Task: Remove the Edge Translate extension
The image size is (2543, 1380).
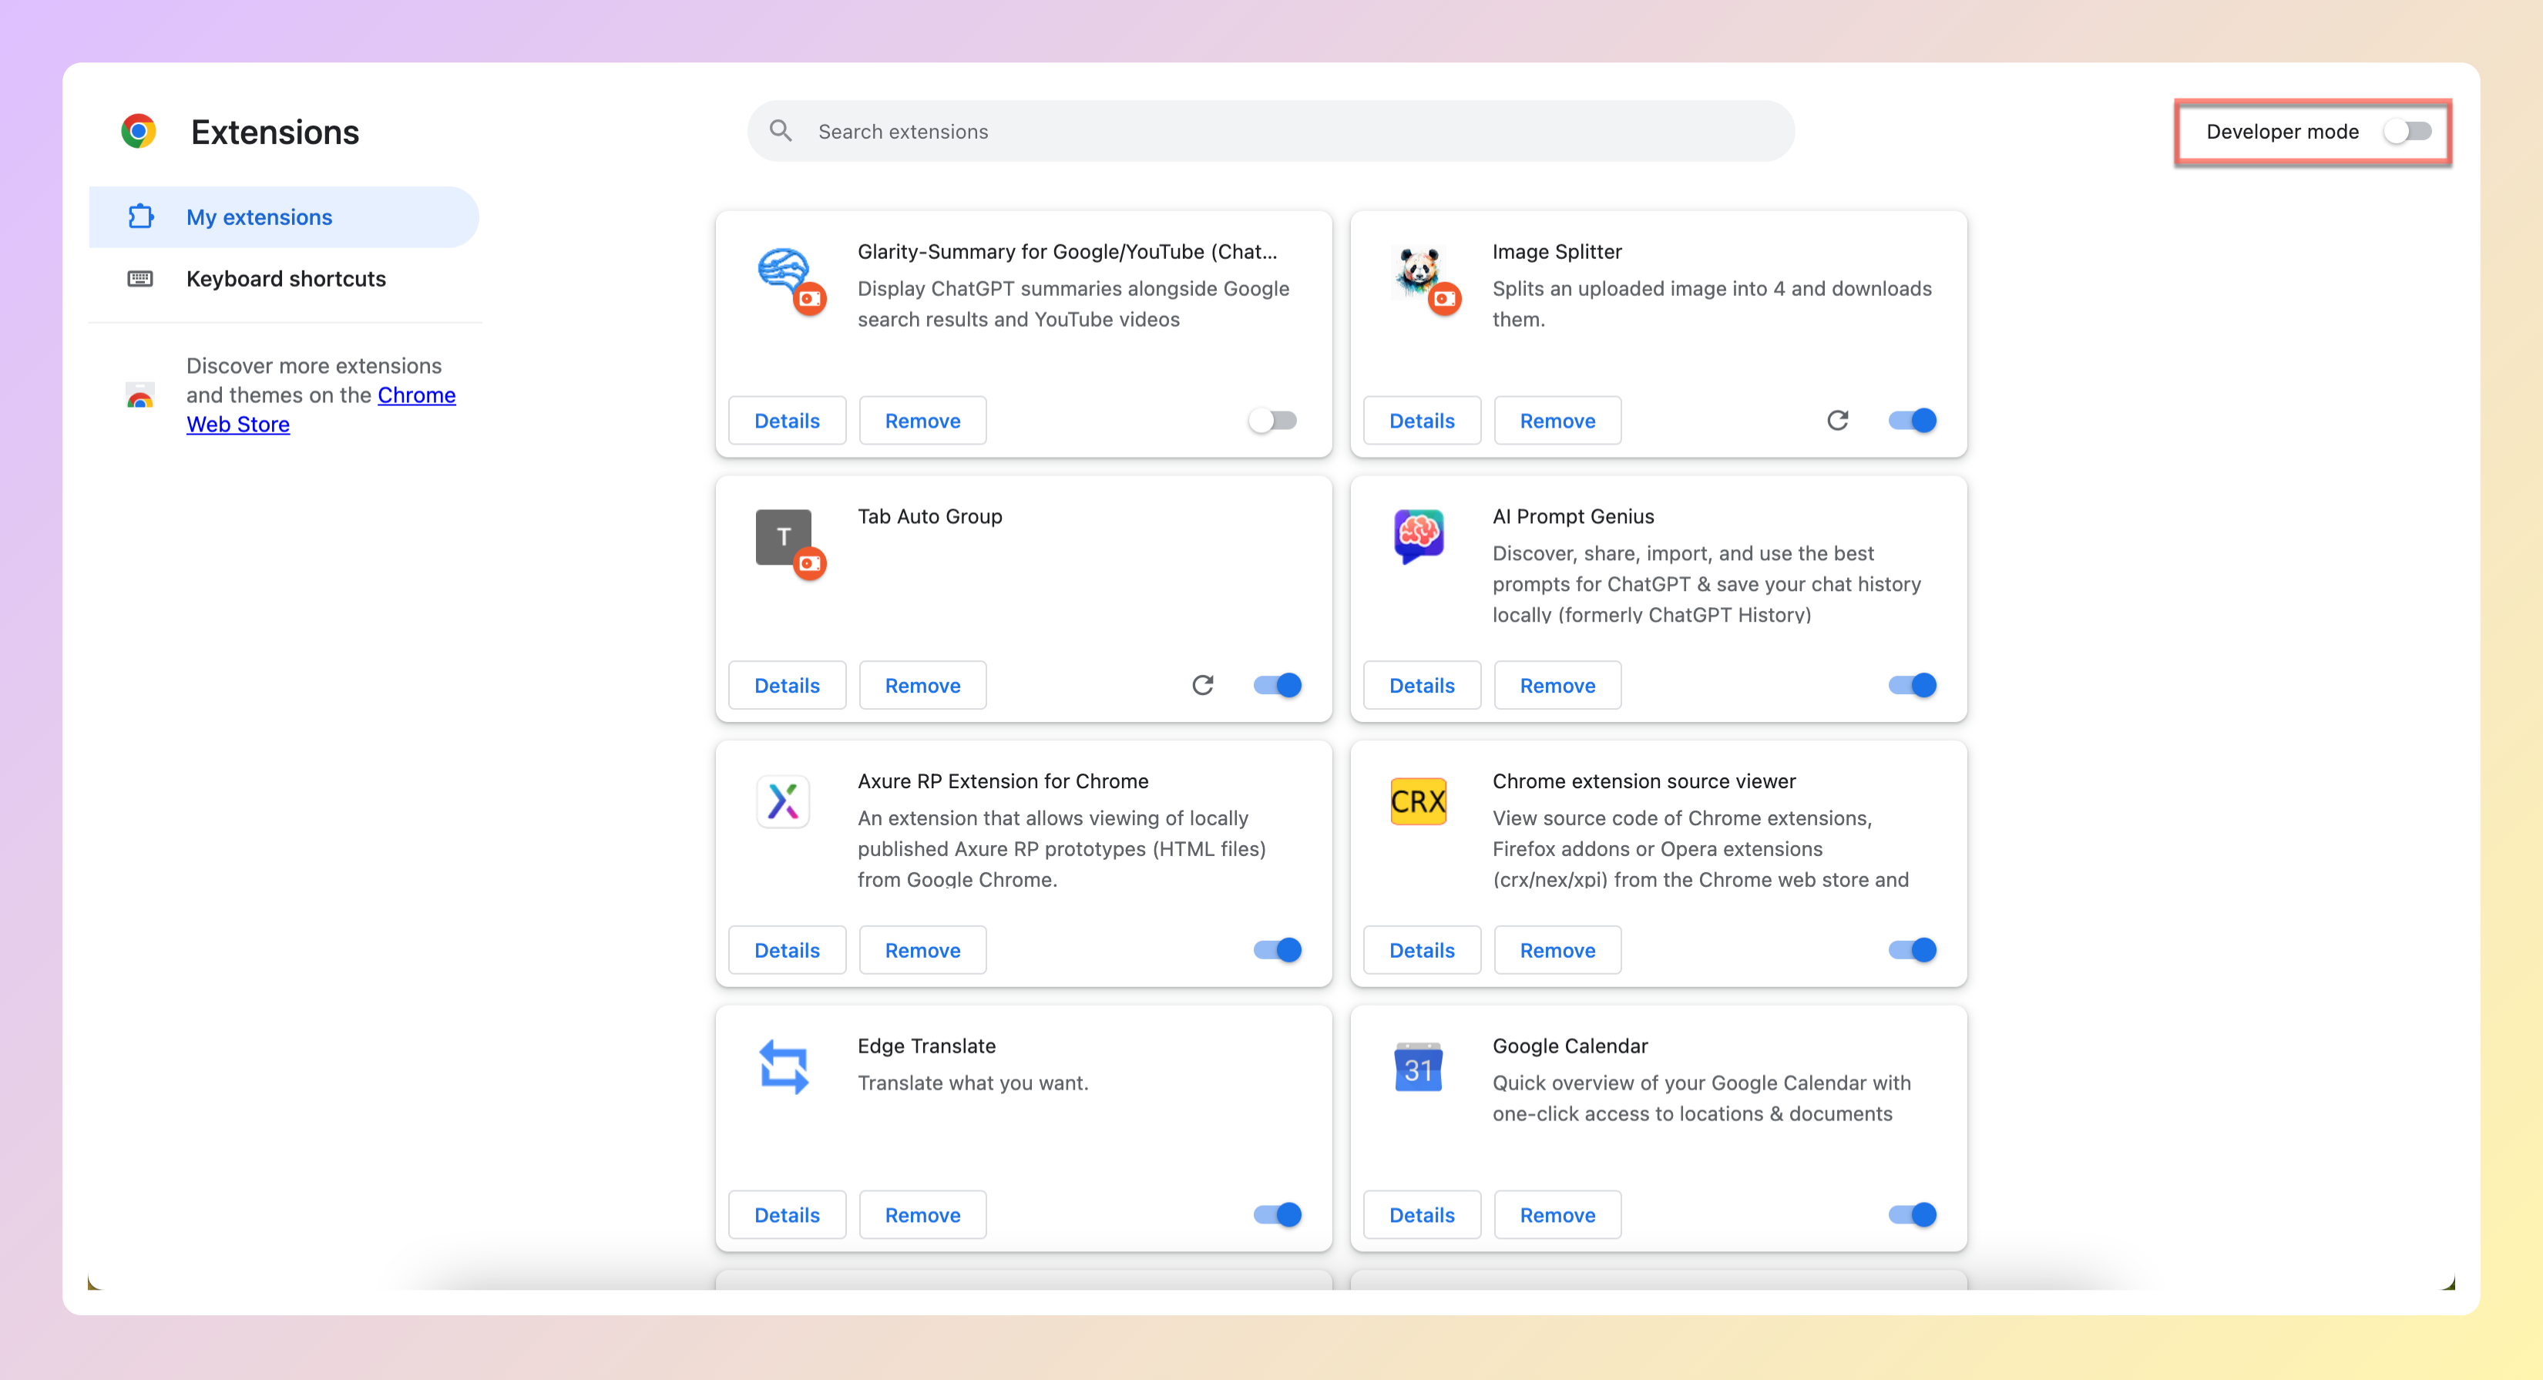Action: pos(922,1214)
